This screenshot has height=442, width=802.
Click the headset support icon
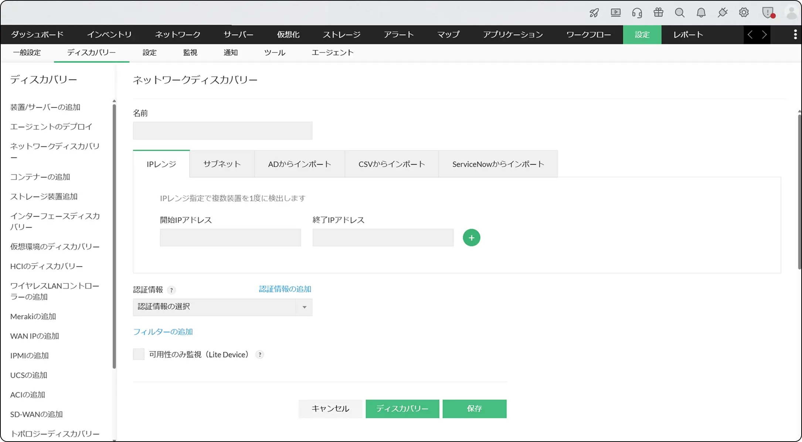click(637, 13)
